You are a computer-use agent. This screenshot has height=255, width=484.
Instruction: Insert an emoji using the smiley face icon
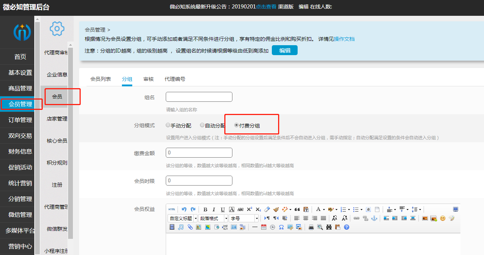(442, 218)
